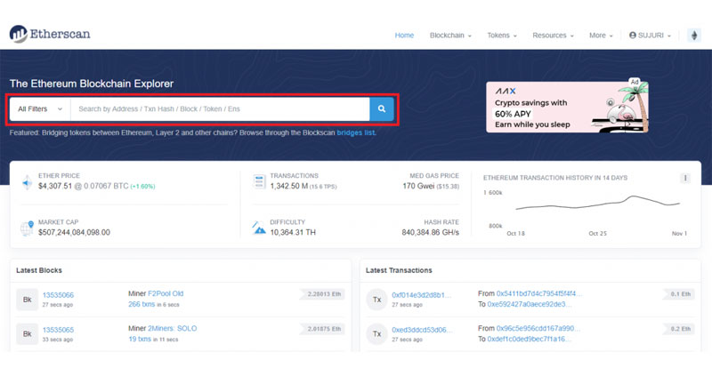712x376 pixels.
Task: Click the Etherscan logo
Action: [50, 34]
